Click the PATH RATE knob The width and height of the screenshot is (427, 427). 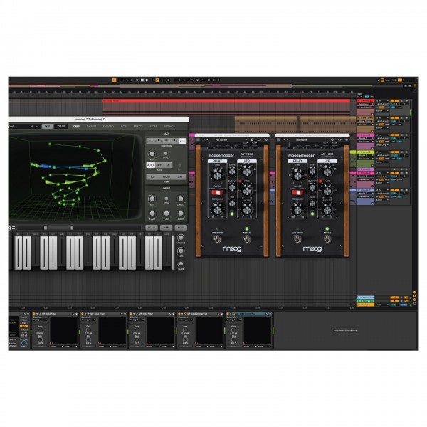point(152,154)
